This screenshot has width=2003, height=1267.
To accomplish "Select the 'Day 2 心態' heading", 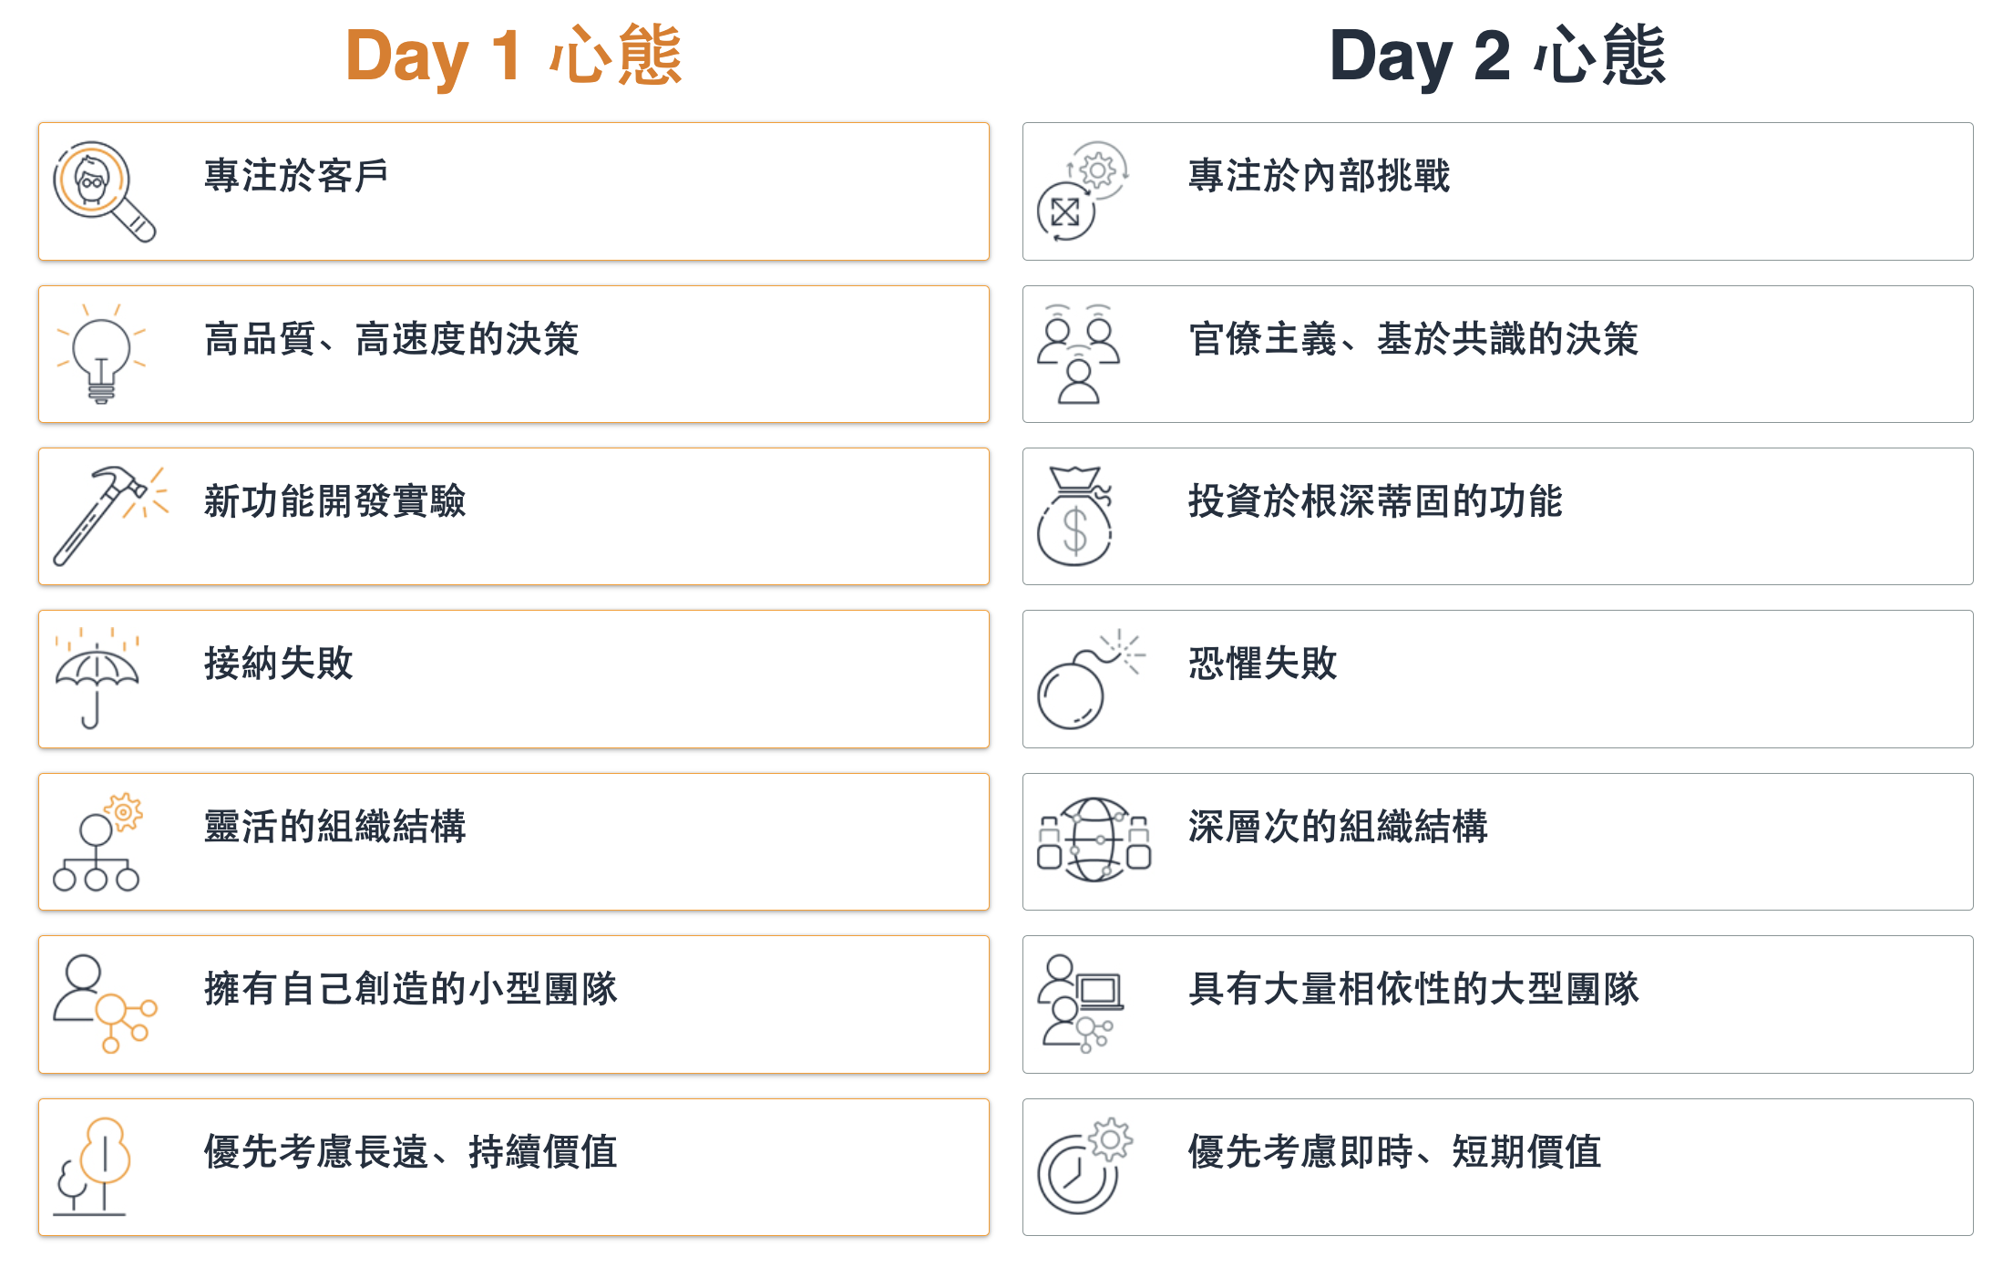I will [1497, 57].
